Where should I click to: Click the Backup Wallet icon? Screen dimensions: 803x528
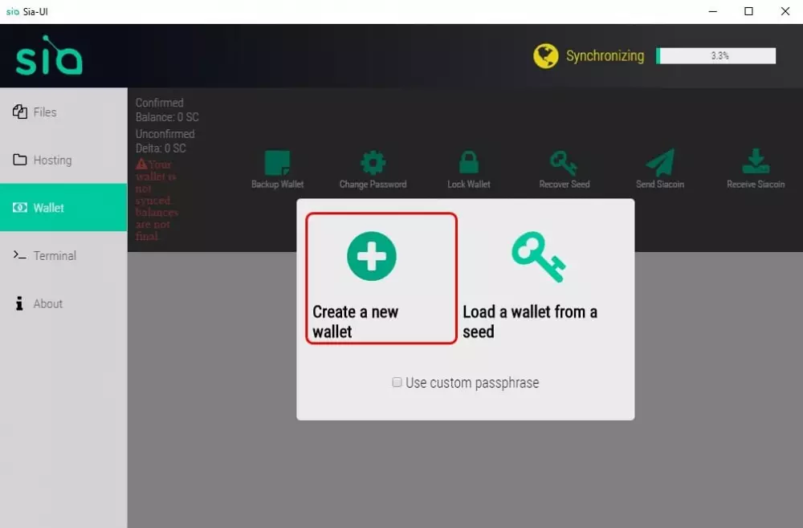(277, 163)
